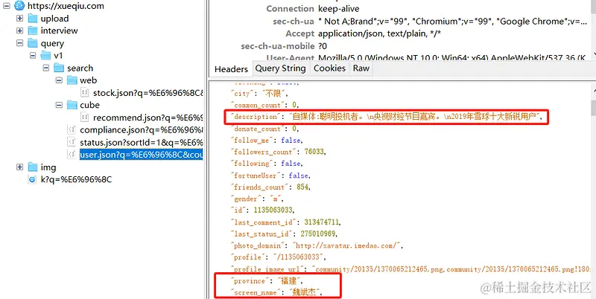Image resolution: width=596 pixels, height=299 pixels.
Task: Click the screen_name value 魏斌杰
Action: point(305,292)
